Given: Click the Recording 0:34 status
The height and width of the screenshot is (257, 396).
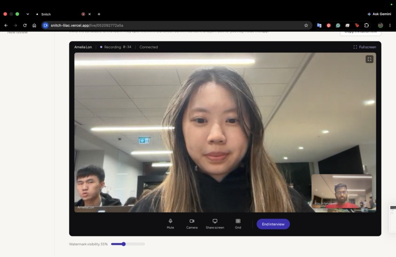Looking at the screenshot, I should [115, 47].
